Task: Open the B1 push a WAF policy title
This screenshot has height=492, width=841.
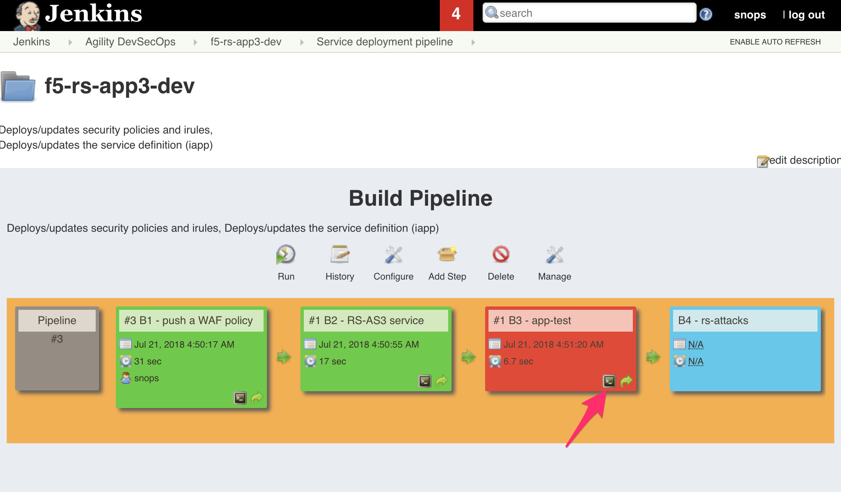Action: [x=188, y=320]
